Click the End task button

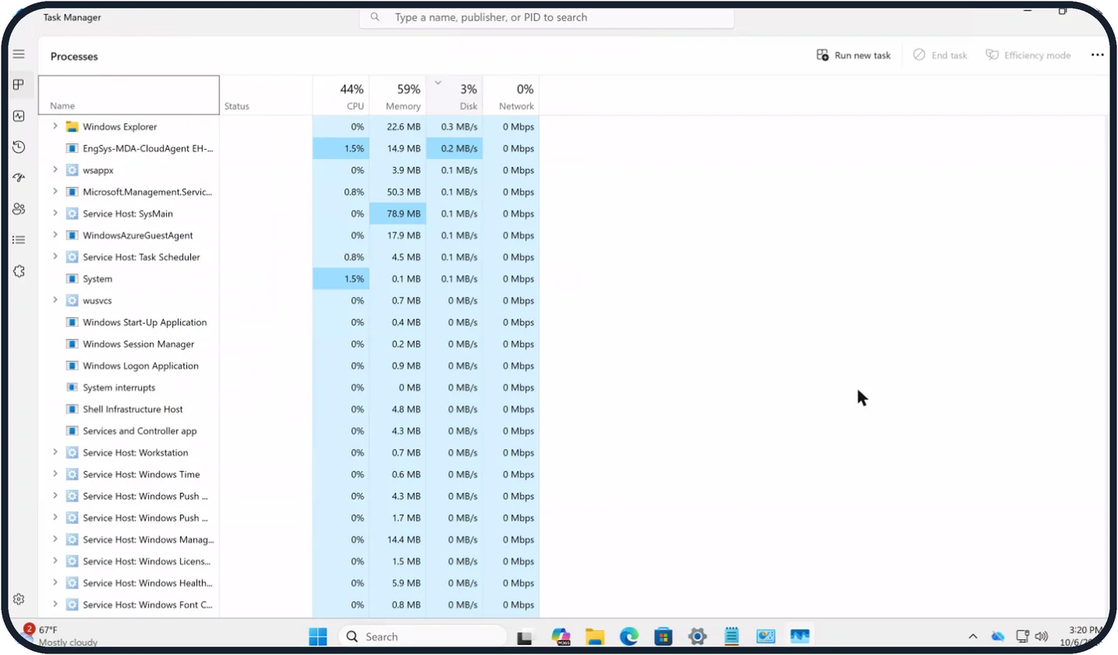pyautogui.click(x=939, y=55)
